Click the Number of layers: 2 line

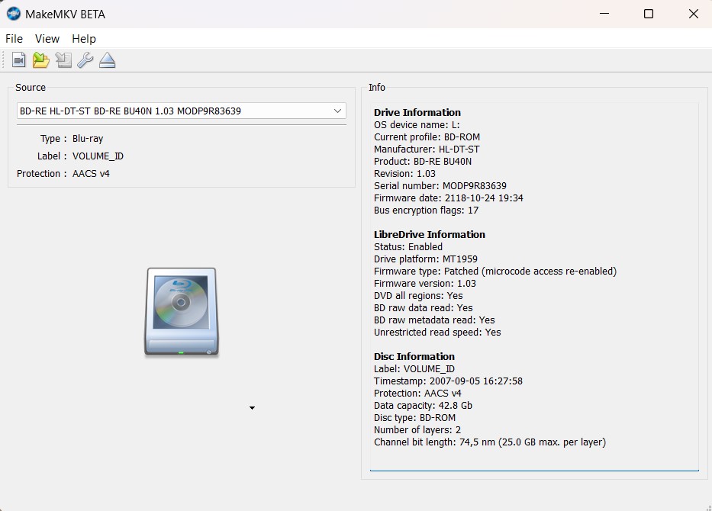(x=417, y=430)
